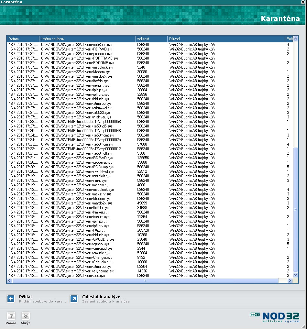Image resolution: width=307 pixels, height=329 pixels.
Task: Select the tmp00000058 TEMP file row
Action: (x=81, y=122)
